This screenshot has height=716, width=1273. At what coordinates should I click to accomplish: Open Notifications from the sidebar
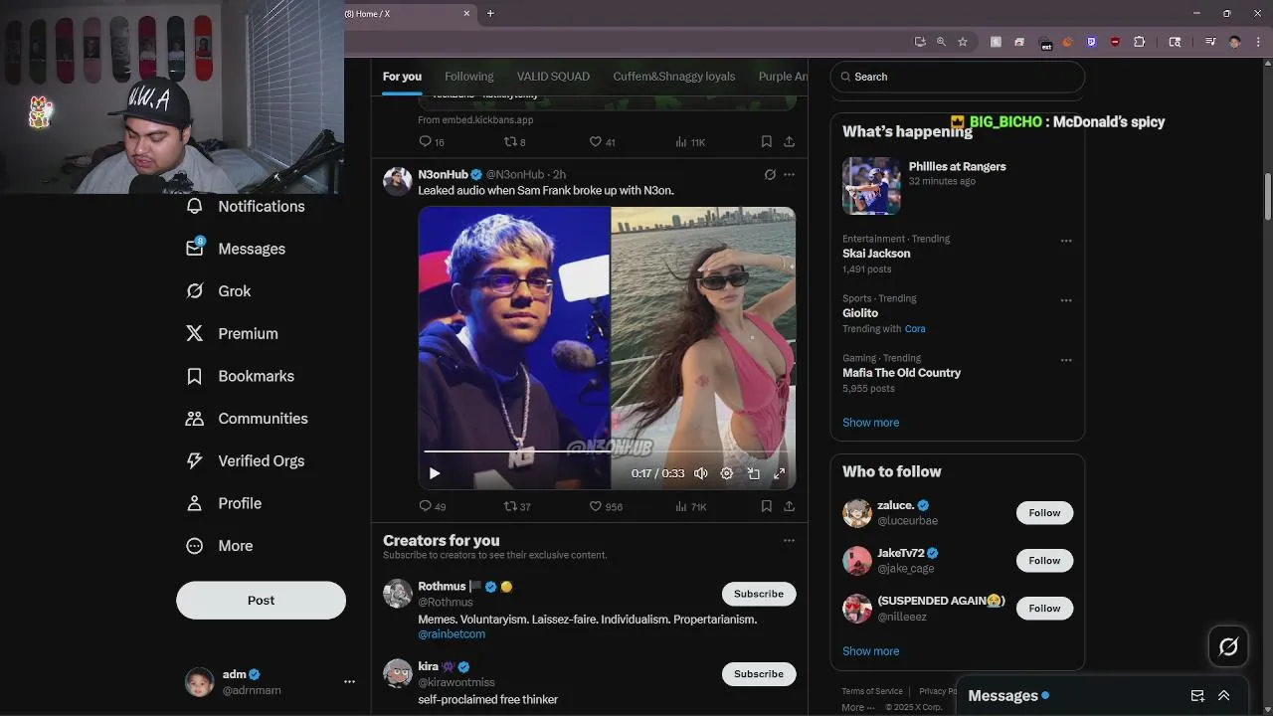pyautogui.click(x=245, y=206)
